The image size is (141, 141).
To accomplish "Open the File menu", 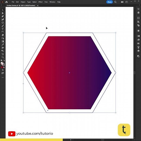I will (x=13, y=2).
